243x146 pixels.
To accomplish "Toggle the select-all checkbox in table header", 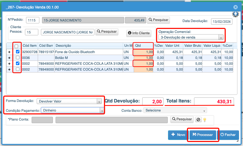I will (x=16, y=46).
